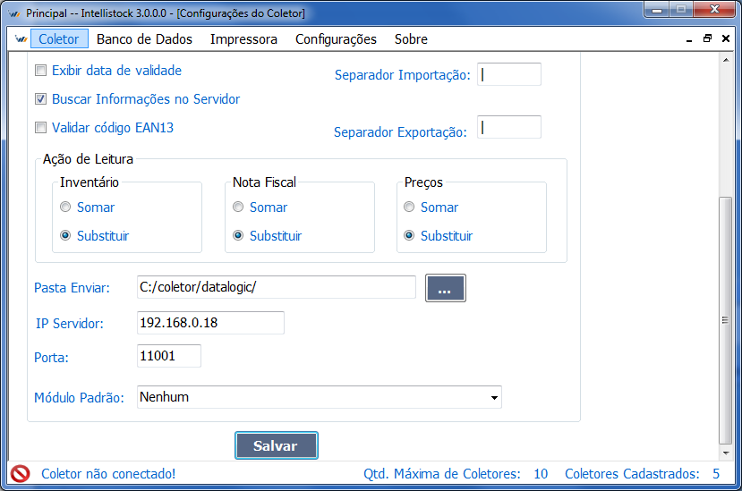The image size is (742, 491).
Task: Minimize the main Intellistock window
Action: (x=657, y=10)
